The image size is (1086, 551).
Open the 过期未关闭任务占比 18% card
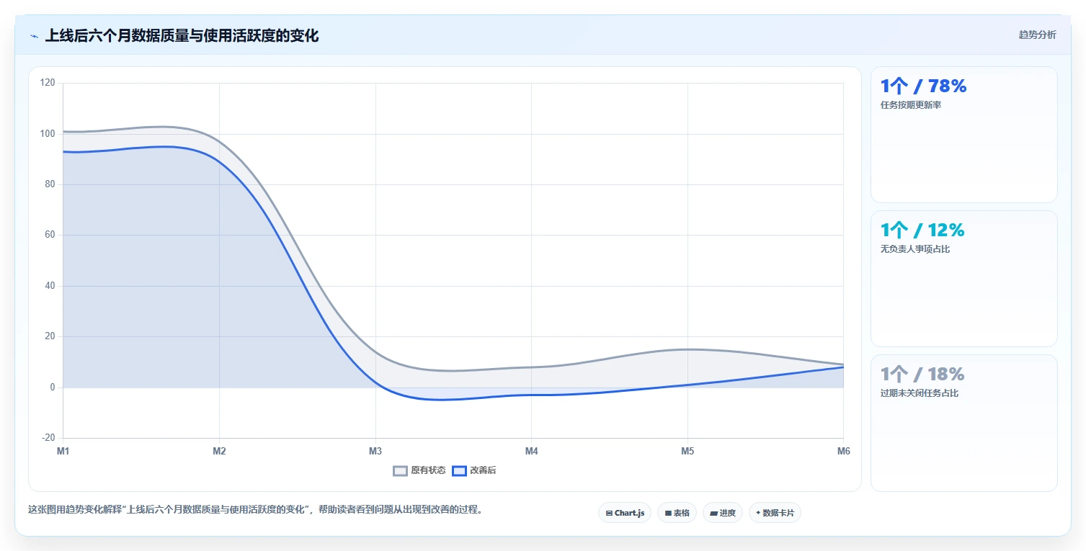point(964,423)
